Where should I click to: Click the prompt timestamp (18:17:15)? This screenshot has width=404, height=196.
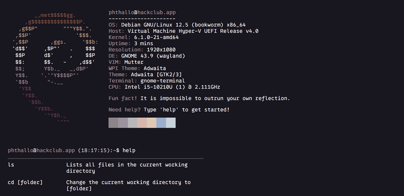point(95,150)
